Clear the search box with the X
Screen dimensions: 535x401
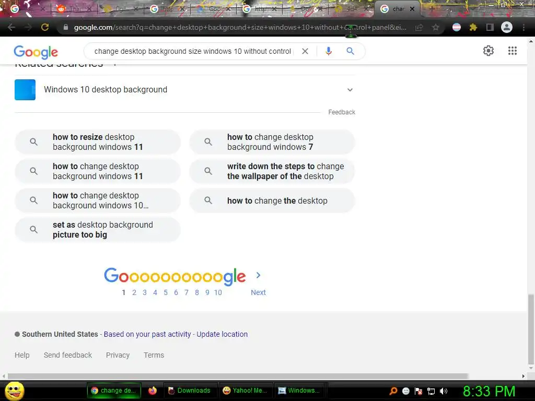305,51
